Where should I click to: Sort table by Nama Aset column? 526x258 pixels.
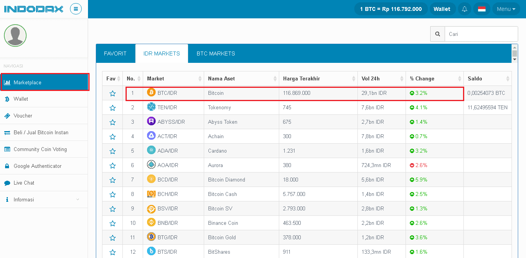(241, 78)
